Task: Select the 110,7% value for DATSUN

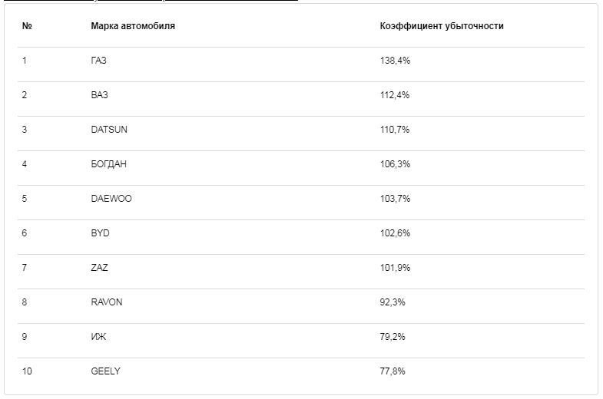Action: 395,130
